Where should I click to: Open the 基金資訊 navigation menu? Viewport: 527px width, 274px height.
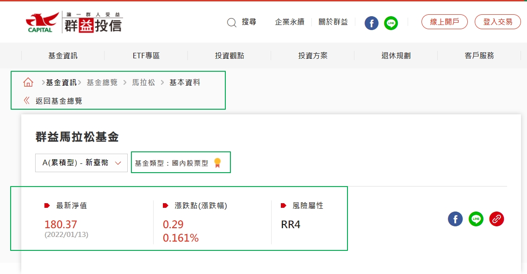(x=62, y=55)
